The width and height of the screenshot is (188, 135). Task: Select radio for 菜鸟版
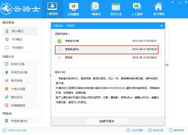[59, 58]
